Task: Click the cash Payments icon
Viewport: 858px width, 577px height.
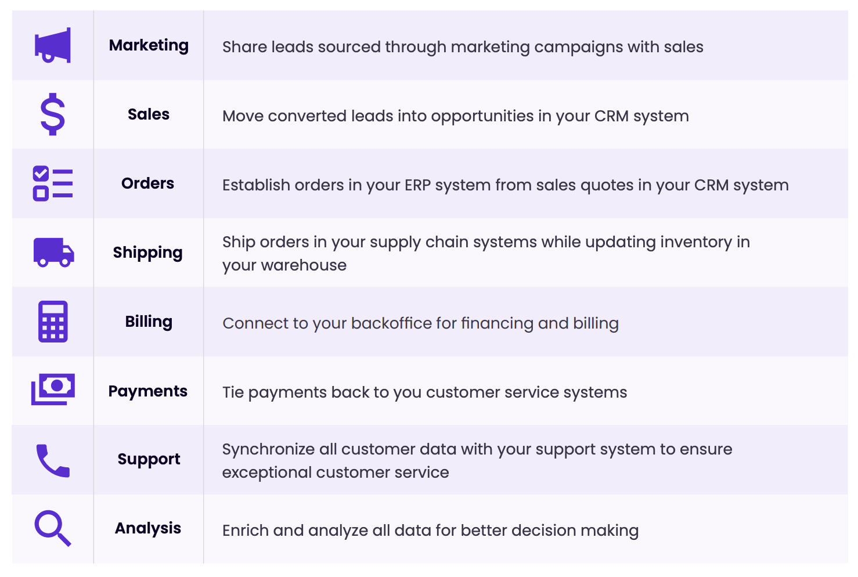Action: [x=53, y=390]
